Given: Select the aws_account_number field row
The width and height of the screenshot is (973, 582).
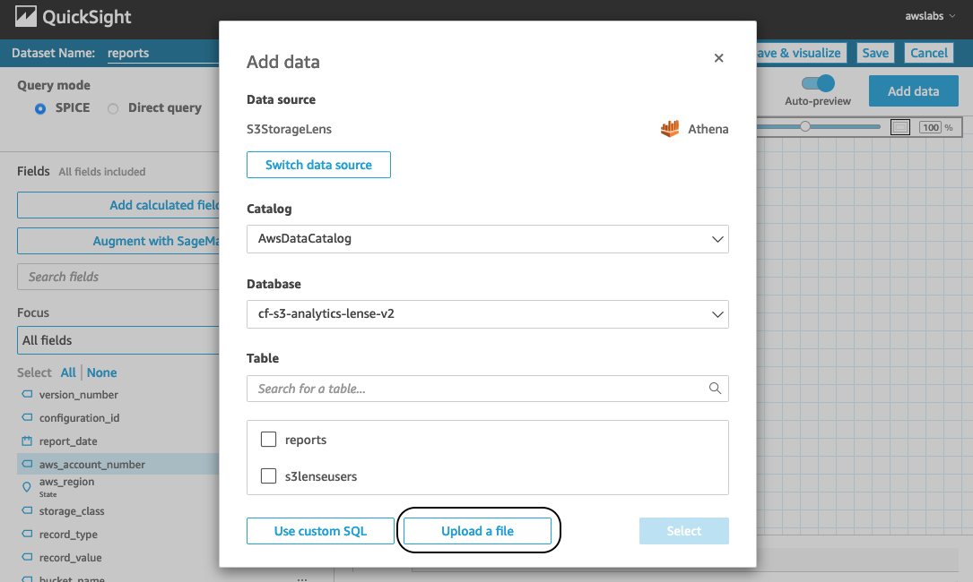Looking at the screenshot, I should pos(117,464).
